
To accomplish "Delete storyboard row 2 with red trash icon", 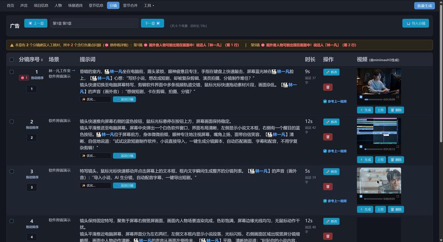I will pos(328,137).
